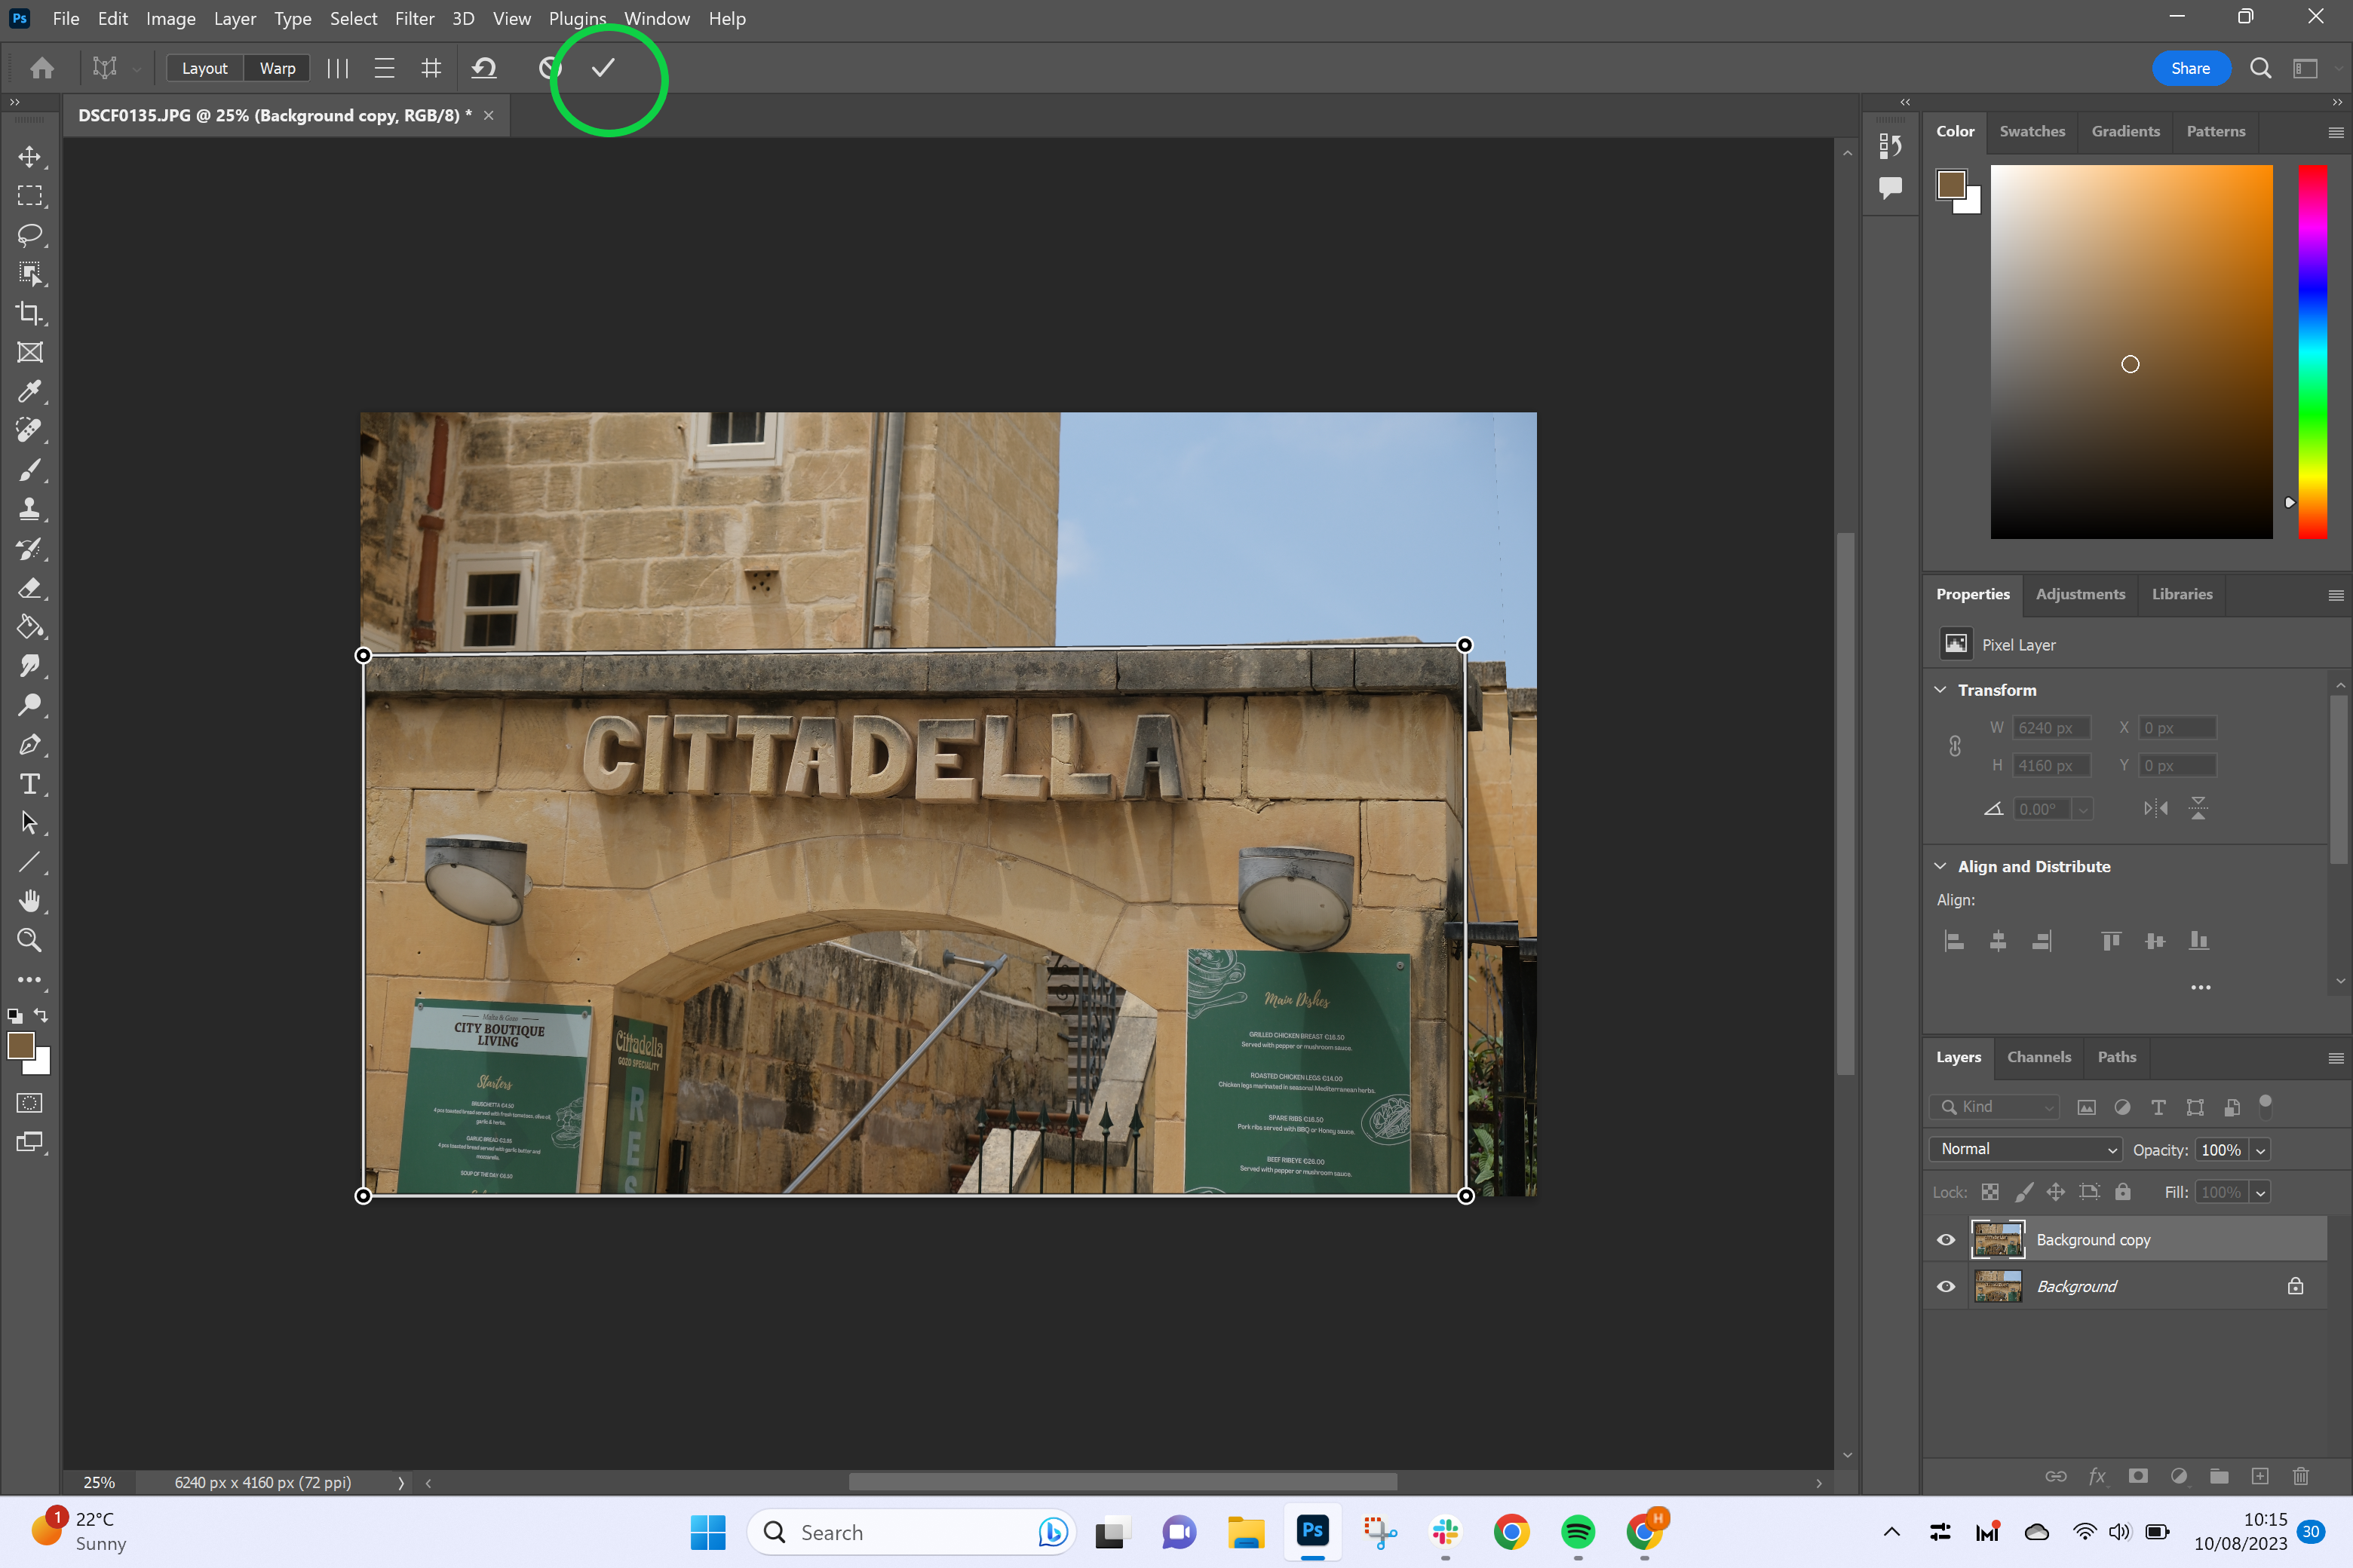The image size is (2353, 1568).
Task: Click the Remove Warp reset icon
Action: coord(484,68)
